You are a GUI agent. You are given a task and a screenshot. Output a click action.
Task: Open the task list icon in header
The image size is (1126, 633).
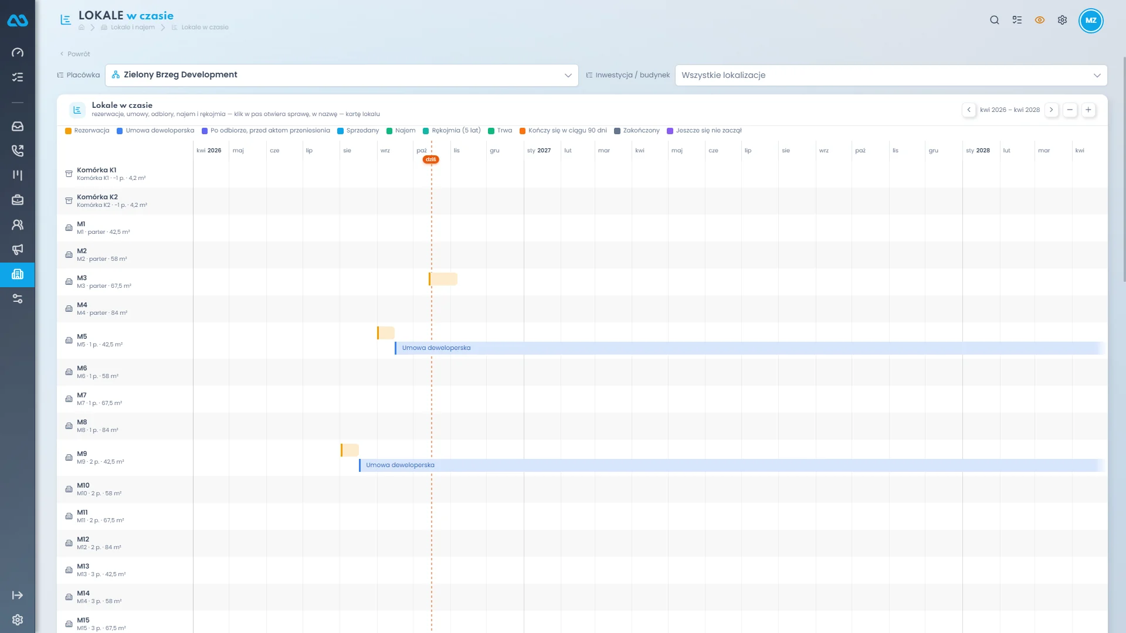point(1017,20)
